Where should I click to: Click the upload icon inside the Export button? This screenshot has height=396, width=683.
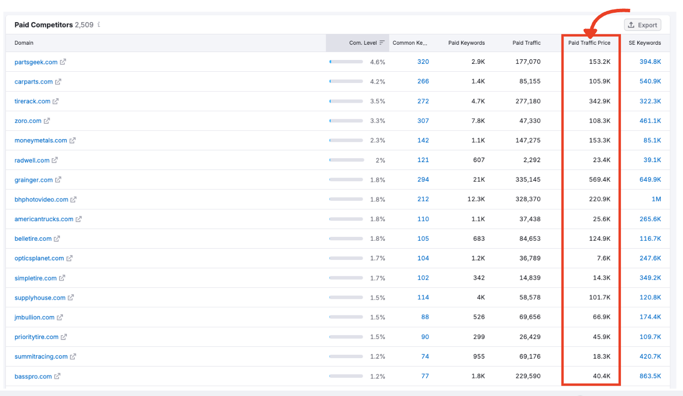click(x=631, y=25)
